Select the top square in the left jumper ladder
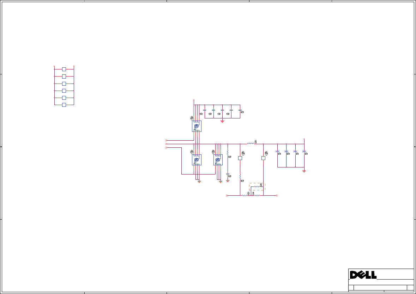The image size is (416, 294). 64,69
